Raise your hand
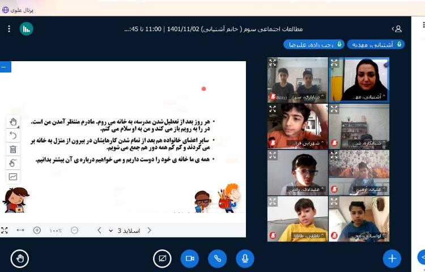Image resolution: width=425 pixels, height=272 pixels. [x=20, y=258]
